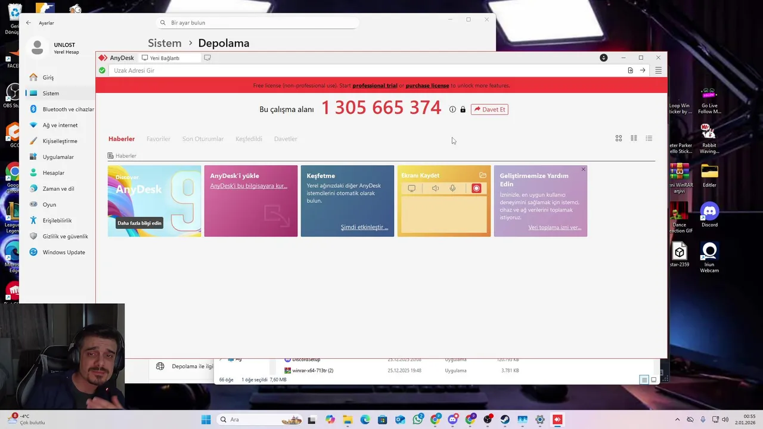Open Bluetooth ve cihazlar settings
Image resolution: width=763 pixels, height=429 pixels.
coord(60,110)
